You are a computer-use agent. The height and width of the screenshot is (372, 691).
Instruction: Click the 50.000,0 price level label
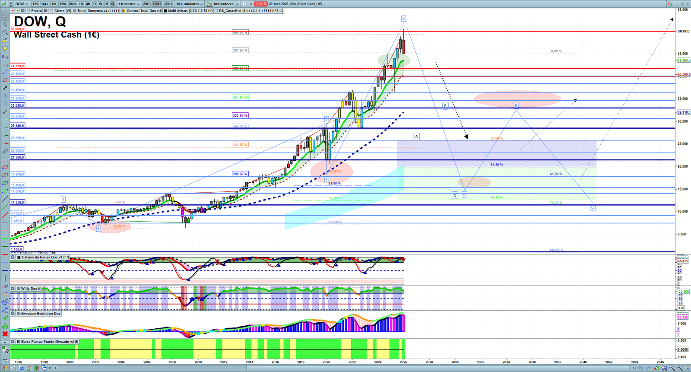click(18, 29)
